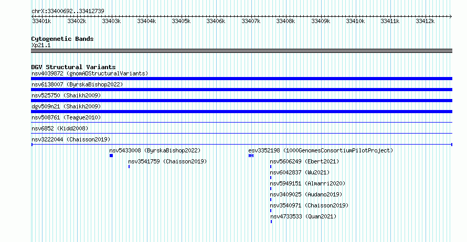Click the 33412k ruler tick label
Image resolution: width=467 pixels, height=242 pixels.
(425, 21)
